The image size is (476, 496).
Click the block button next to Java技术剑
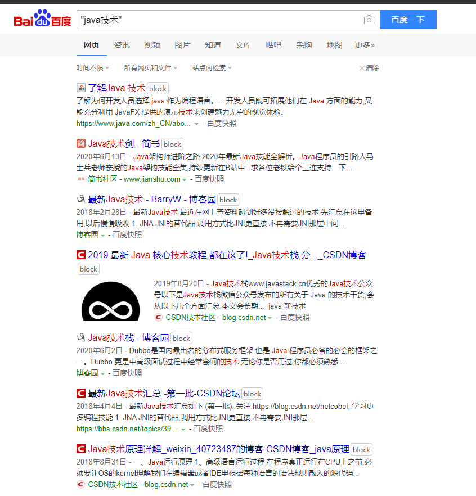click(172, 143)
